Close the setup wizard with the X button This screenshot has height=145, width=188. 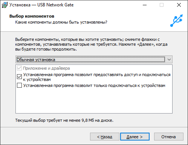[179, 5]
